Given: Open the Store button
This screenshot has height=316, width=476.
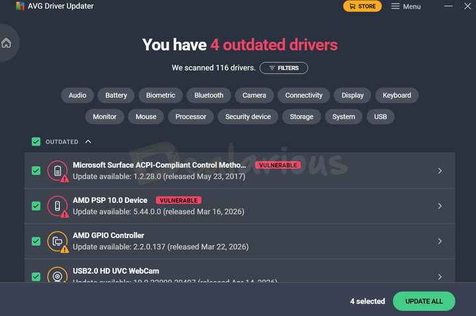Looking at the screenshot, I should point(362,6).
